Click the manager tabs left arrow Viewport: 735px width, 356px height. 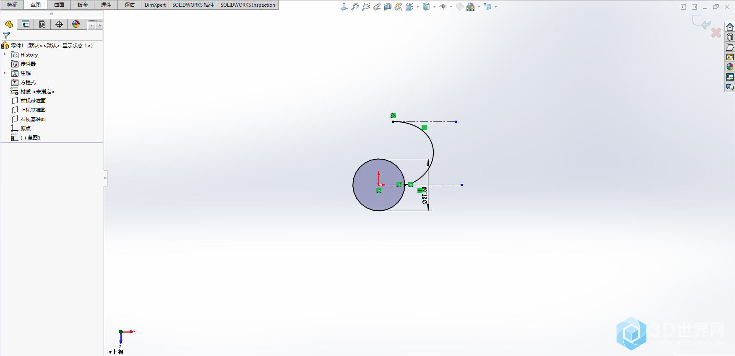(x=92, y=25)
